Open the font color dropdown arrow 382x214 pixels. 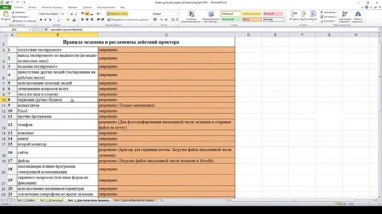77,20
